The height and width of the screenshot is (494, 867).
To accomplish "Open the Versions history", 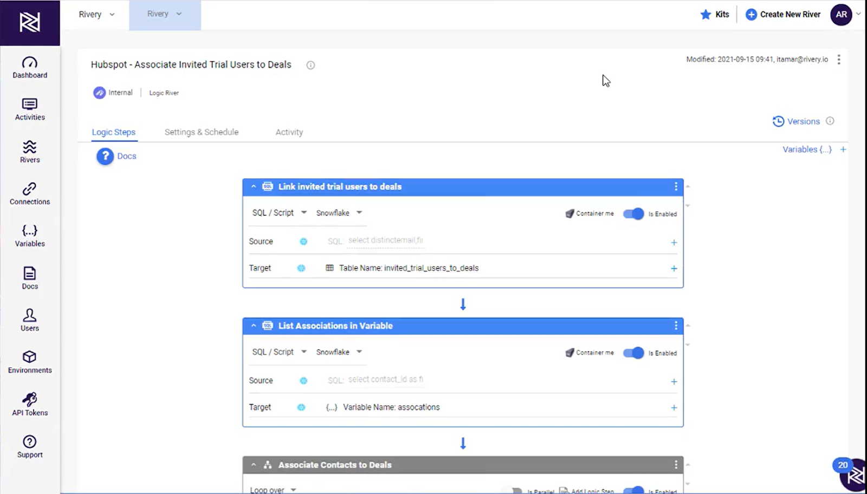I will click(x=796, y=121).
